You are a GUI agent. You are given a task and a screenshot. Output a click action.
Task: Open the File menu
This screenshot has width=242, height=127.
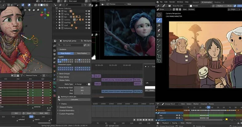point(161,2)
